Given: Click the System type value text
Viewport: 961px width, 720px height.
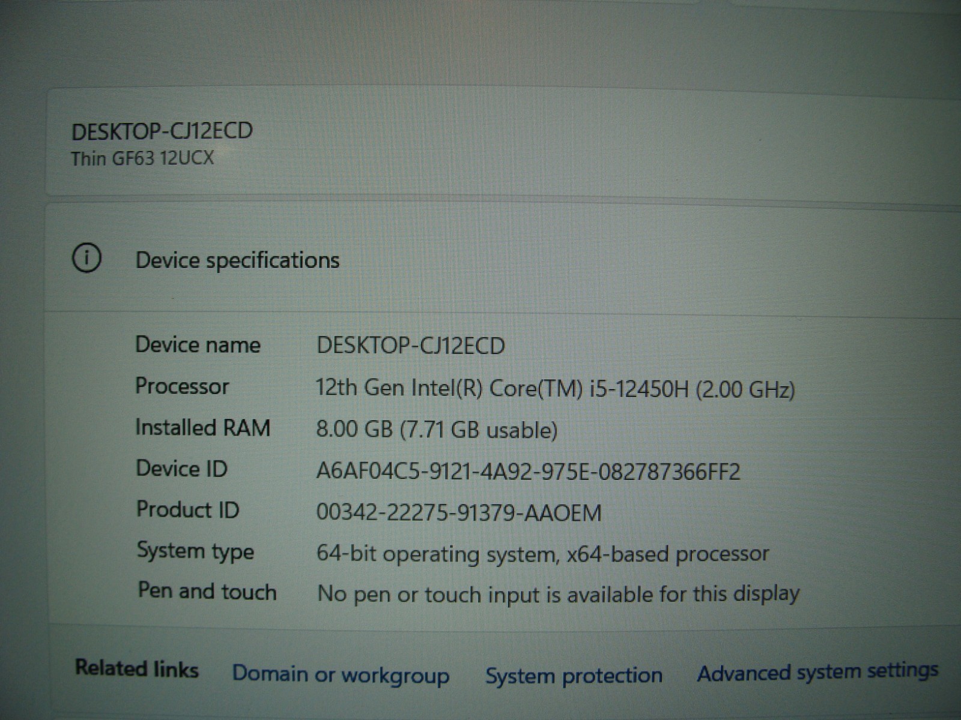Looking at the screenshot, I should 542,554.
